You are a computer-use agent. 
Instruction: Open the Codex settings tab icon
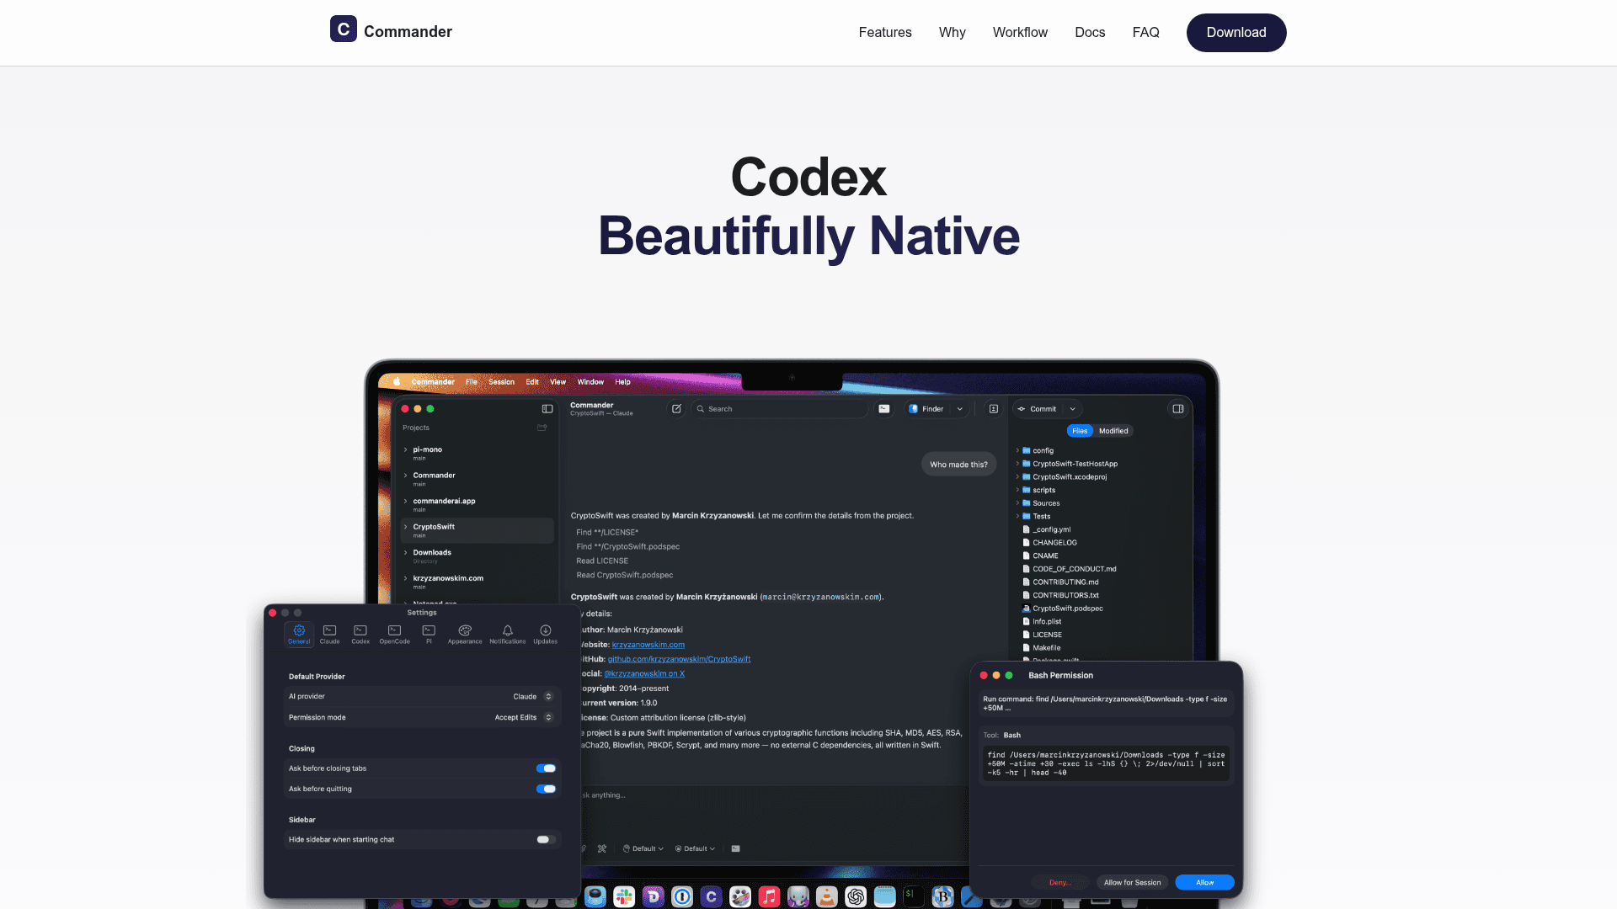360,633
